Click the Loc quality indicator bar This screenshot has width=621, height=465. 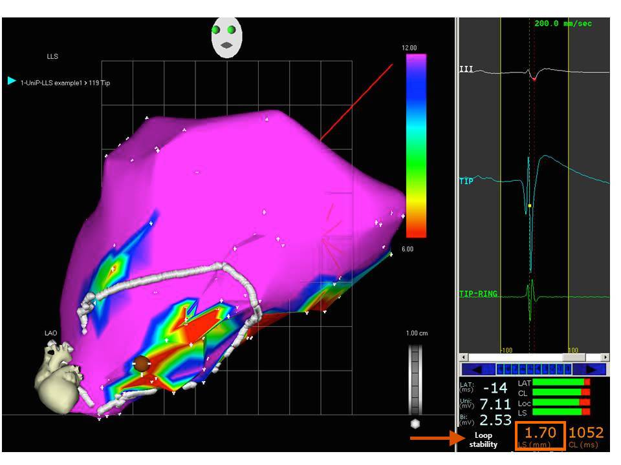(x=561, y=402)
